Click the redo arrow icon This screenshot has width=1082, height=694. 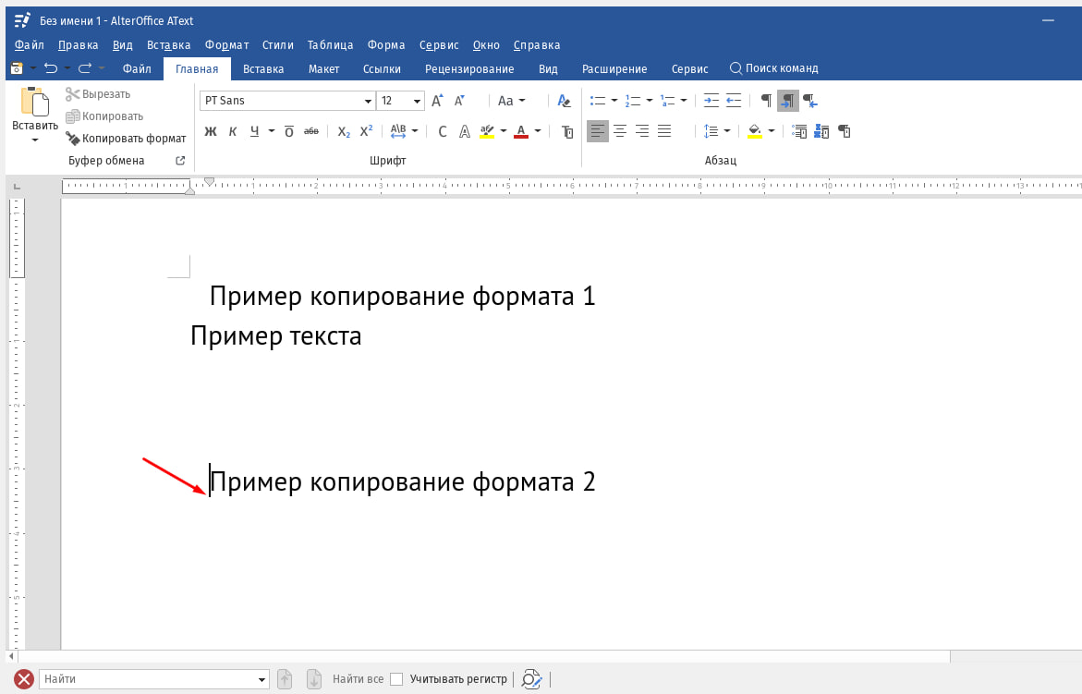pos(85,68)
